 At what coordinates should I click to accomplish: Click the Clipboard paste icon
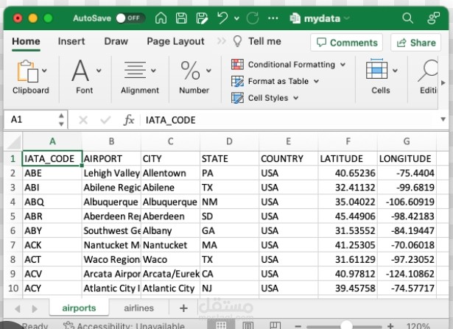[27, 71]
